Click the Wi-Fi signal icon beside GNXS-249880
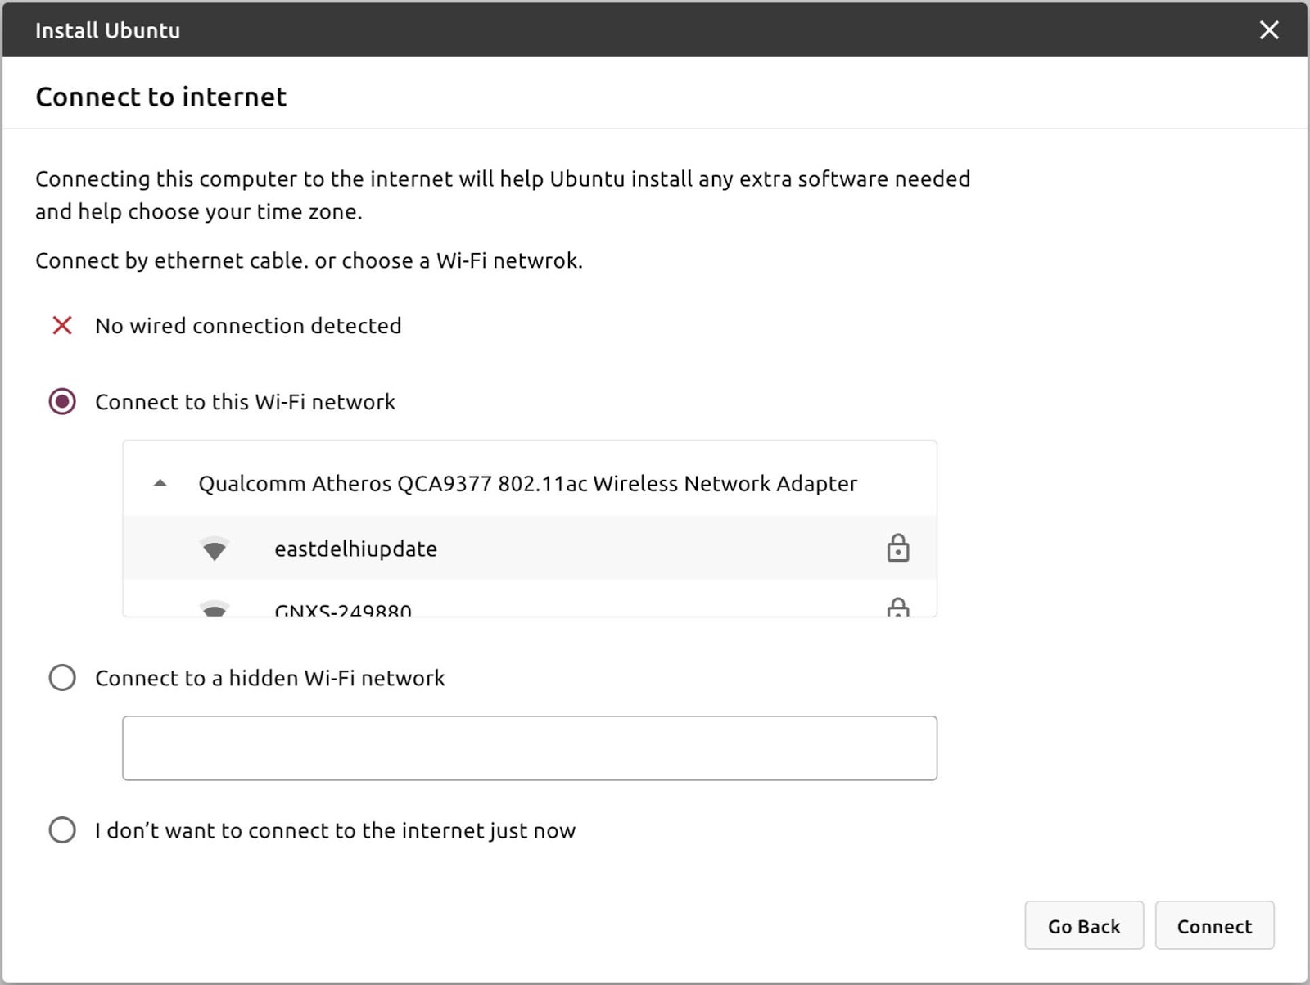Viewport: 1310px width, 985px height. [215, 608]
